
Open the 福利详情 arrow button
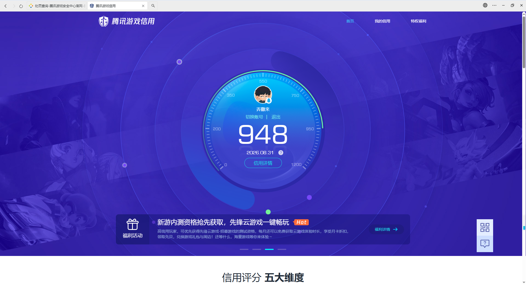[386, 229]
